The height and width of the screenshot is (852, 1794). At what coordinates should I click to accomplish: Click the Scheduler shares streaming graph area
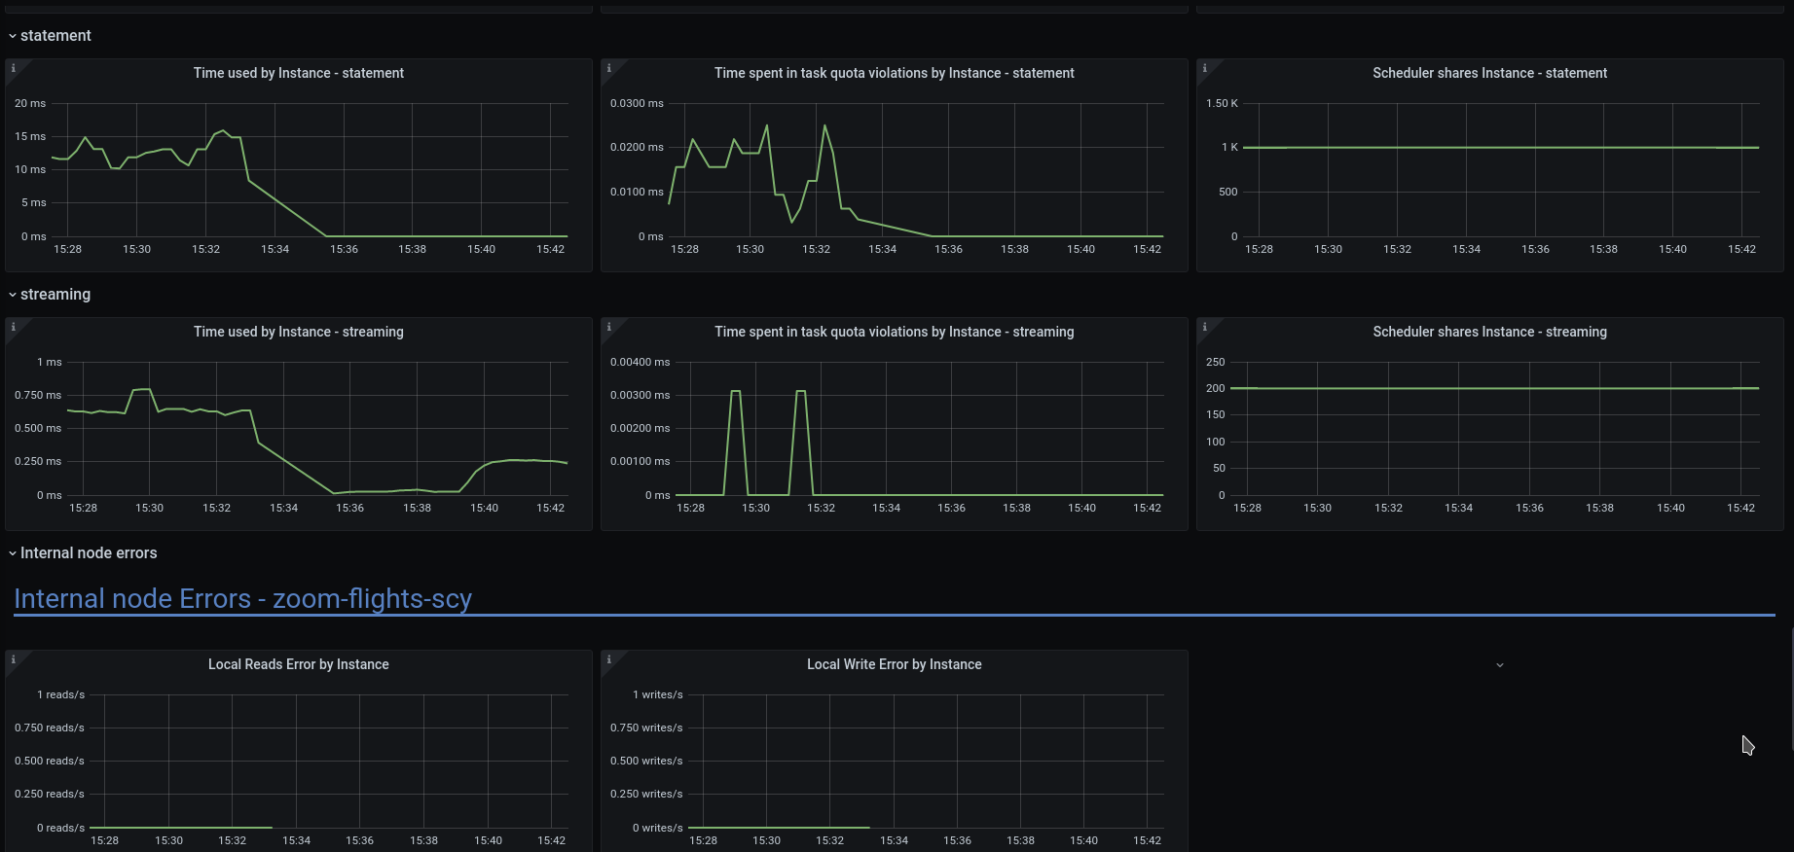click(1495, 428)
